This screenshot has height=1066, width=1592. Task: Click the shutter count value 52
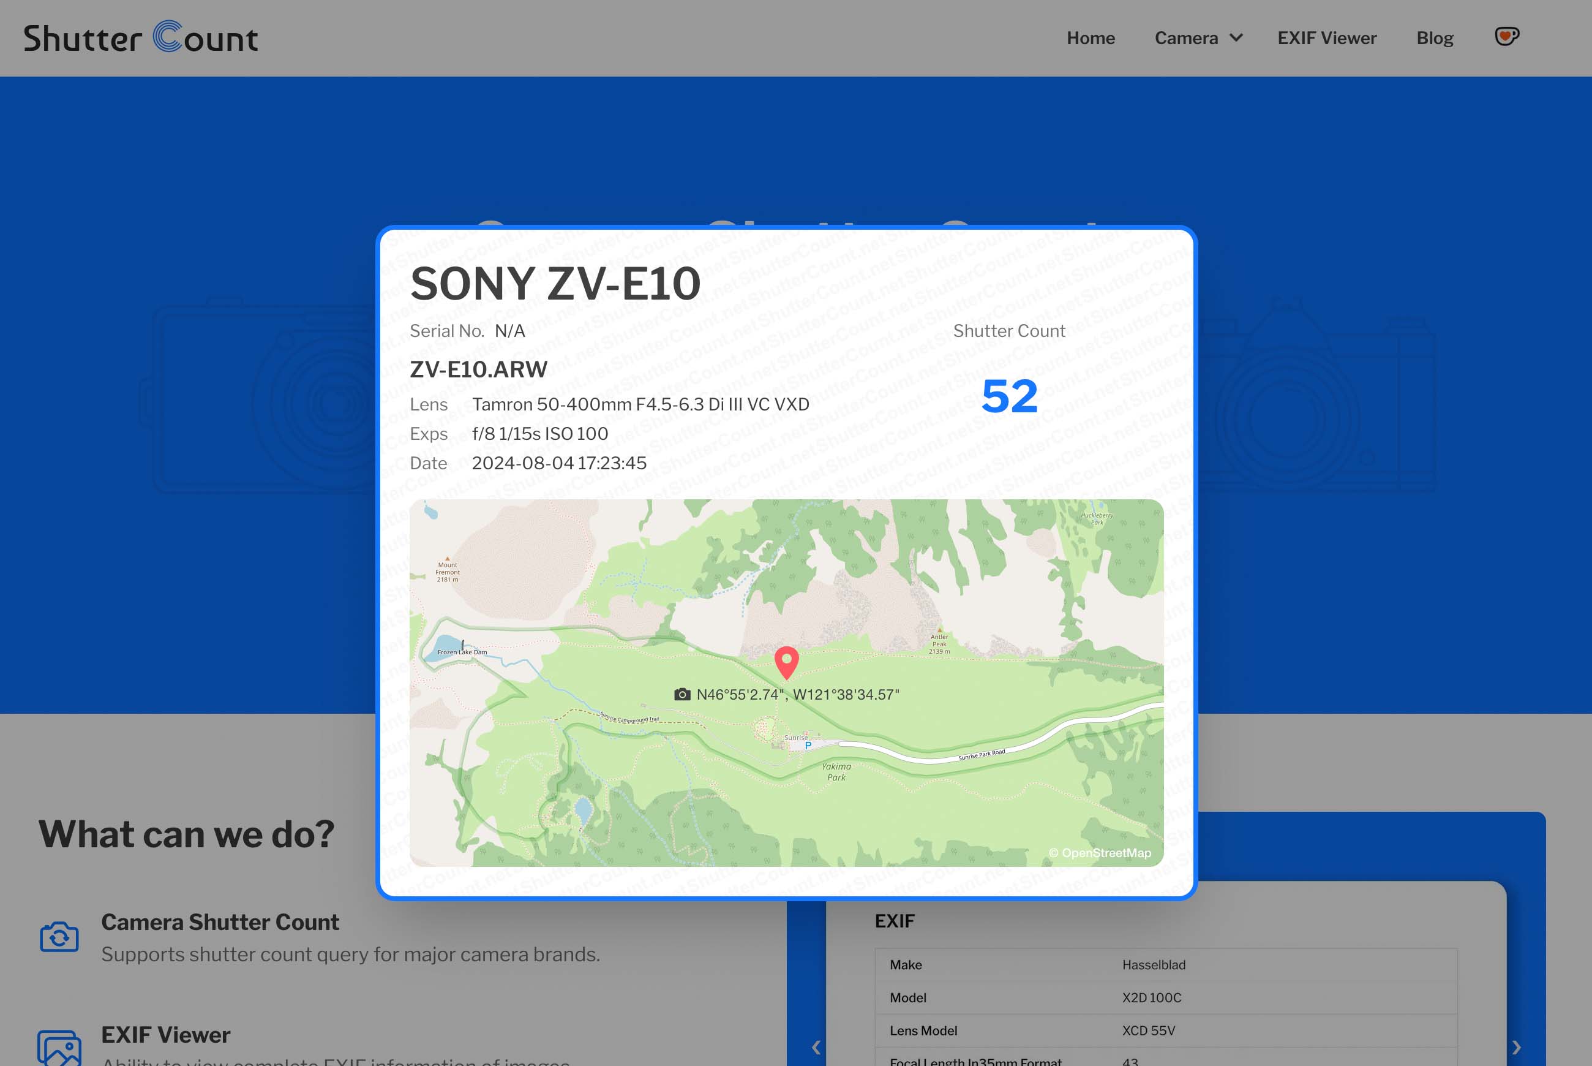1009,396
